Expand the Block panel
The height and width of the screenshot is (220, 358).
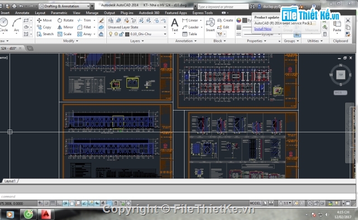pos(219,41)
